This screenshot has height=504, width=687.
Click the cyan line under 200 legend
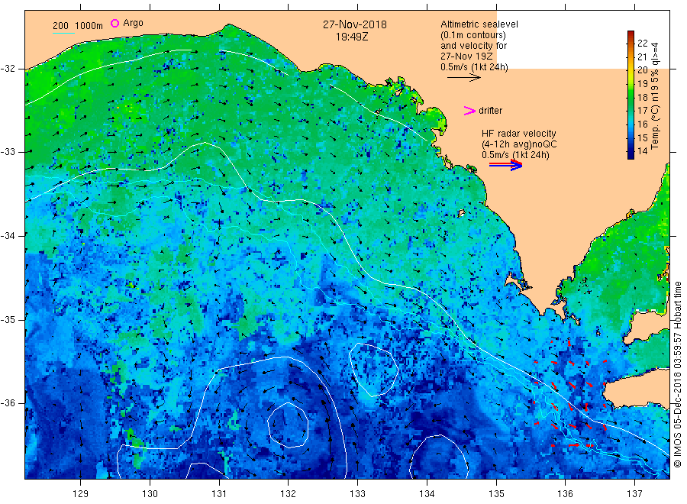[63, 32]
